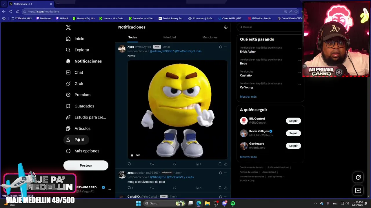Reload the browser page
The image size is (371, 208).
click(x=11, y=12)
